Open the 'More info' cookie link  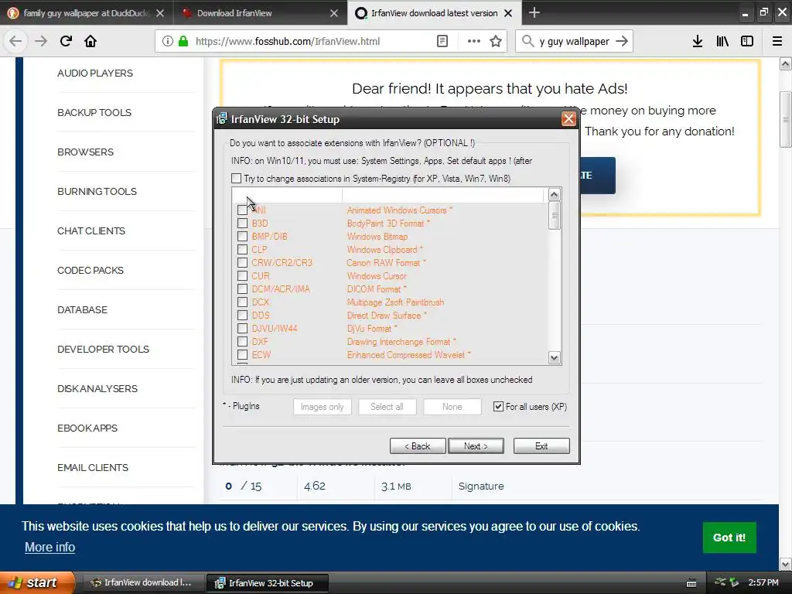pos(50,547)
